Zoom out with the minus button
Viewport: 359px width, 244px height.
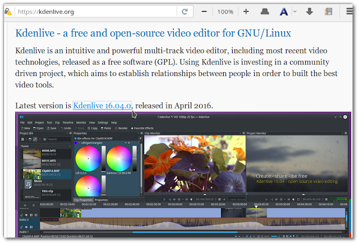204,11
